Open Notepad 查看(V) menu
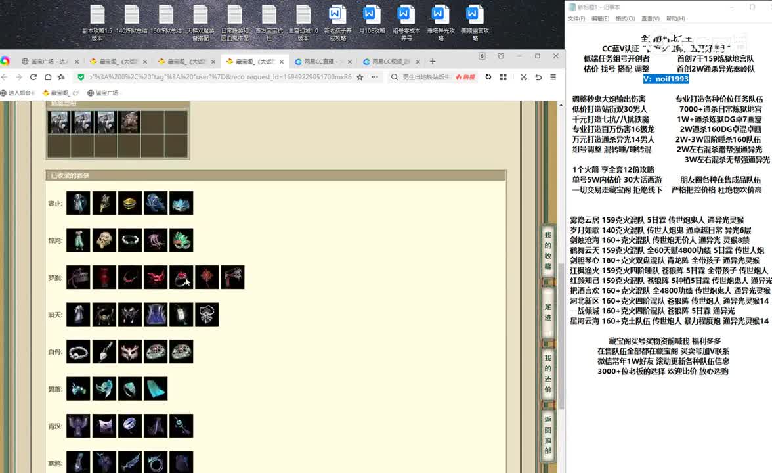The image size is (772, 473). (651, 18)
